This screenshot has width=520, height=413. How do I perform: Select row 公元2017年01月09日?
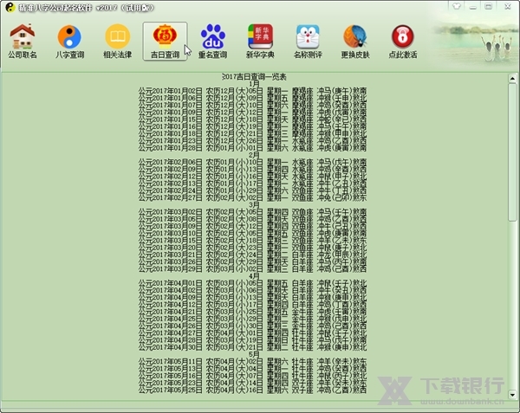click(252, 113)
